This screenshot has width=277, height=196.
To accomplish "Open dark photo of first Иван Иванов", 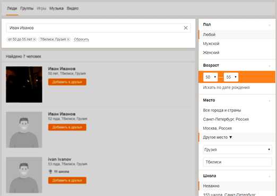I will [x=24, y=84].
